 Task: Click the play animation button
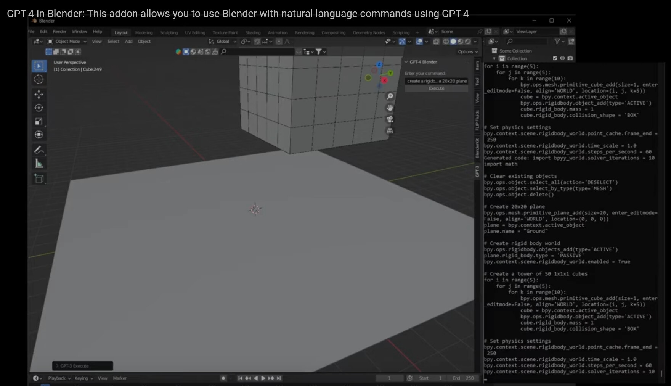[x=263, y=378]
